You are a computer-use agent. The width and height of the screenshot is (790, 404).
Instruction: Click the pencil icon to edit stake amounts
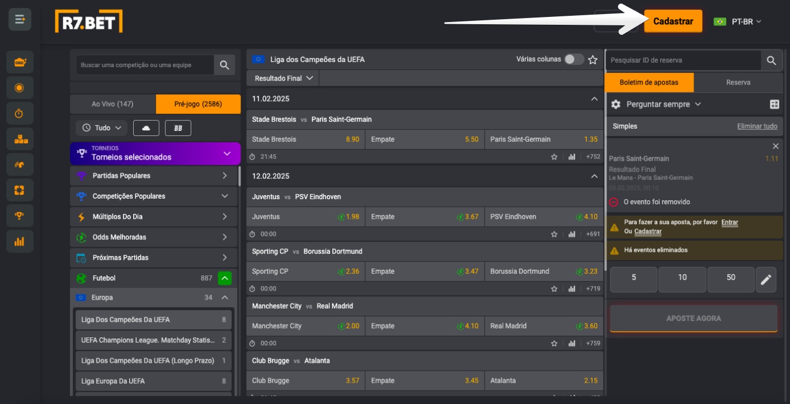click(x=766, y=279)
